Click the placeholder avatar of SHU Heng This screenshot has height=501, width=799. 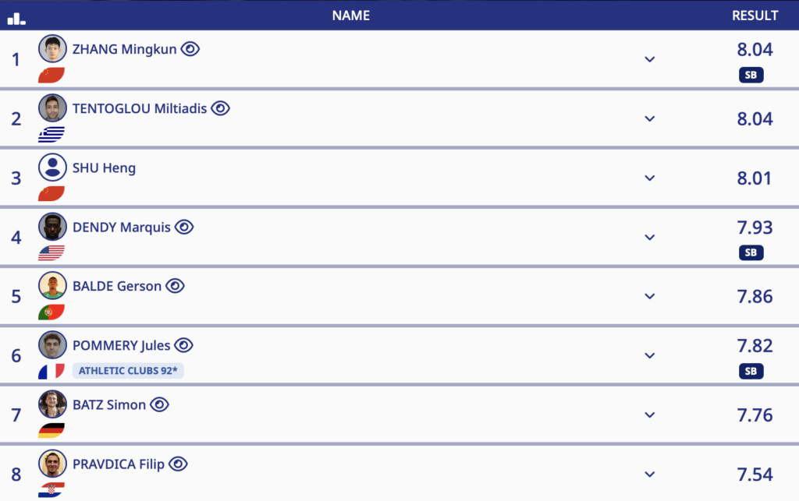click(52, 167)
